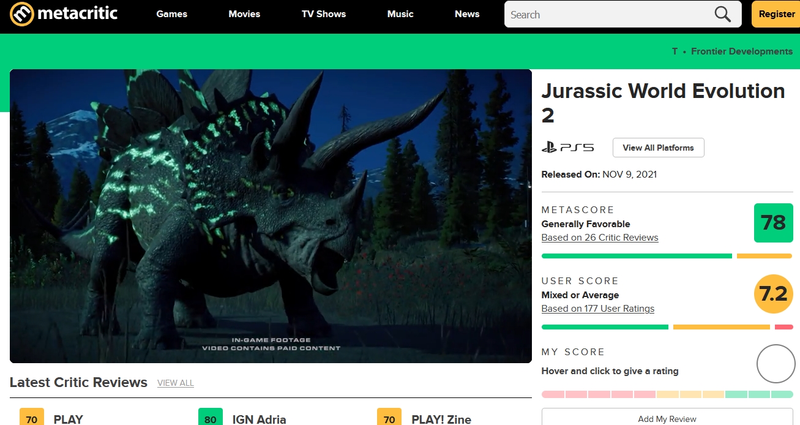Open the PLAY! Zine review title
800x425 pixels.
pos(441,419)
